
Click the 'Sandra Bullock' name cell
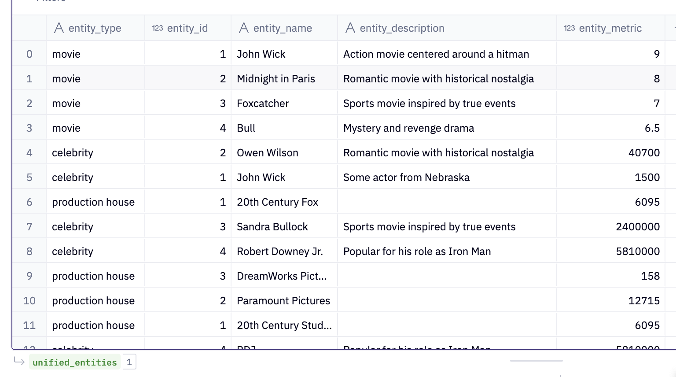click(x=284, y=227)
